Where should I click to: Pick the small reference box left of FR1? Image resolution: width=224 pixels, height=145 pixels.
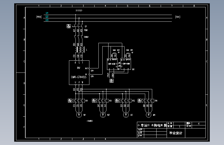pyautogui.click(x=70, y=101)
